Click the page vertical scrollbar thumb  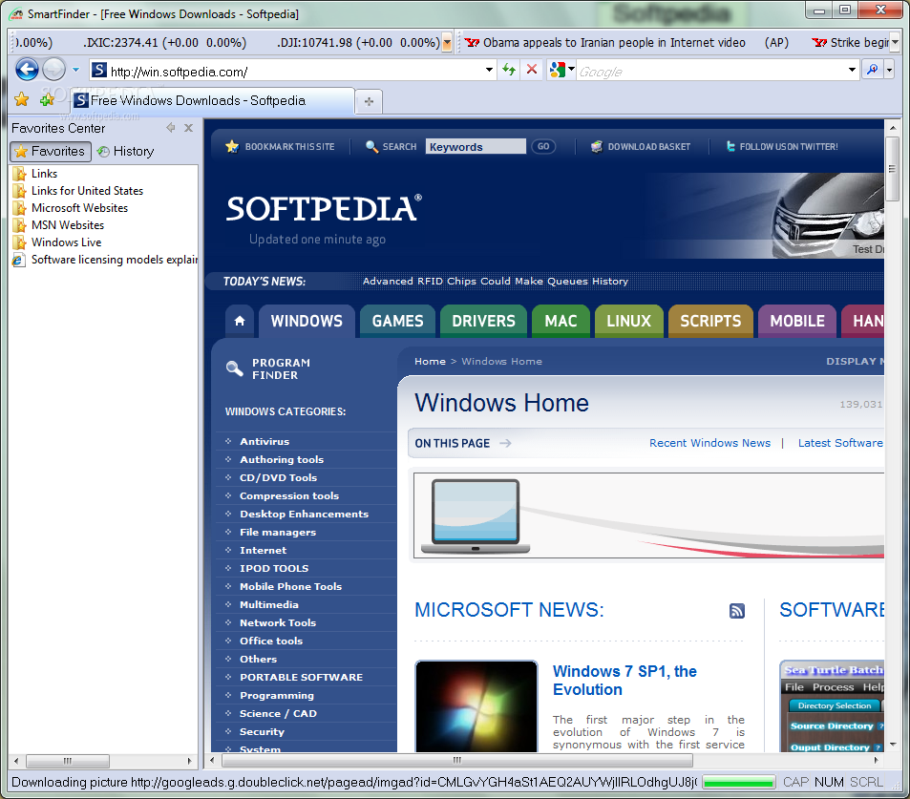pos(893,169)
